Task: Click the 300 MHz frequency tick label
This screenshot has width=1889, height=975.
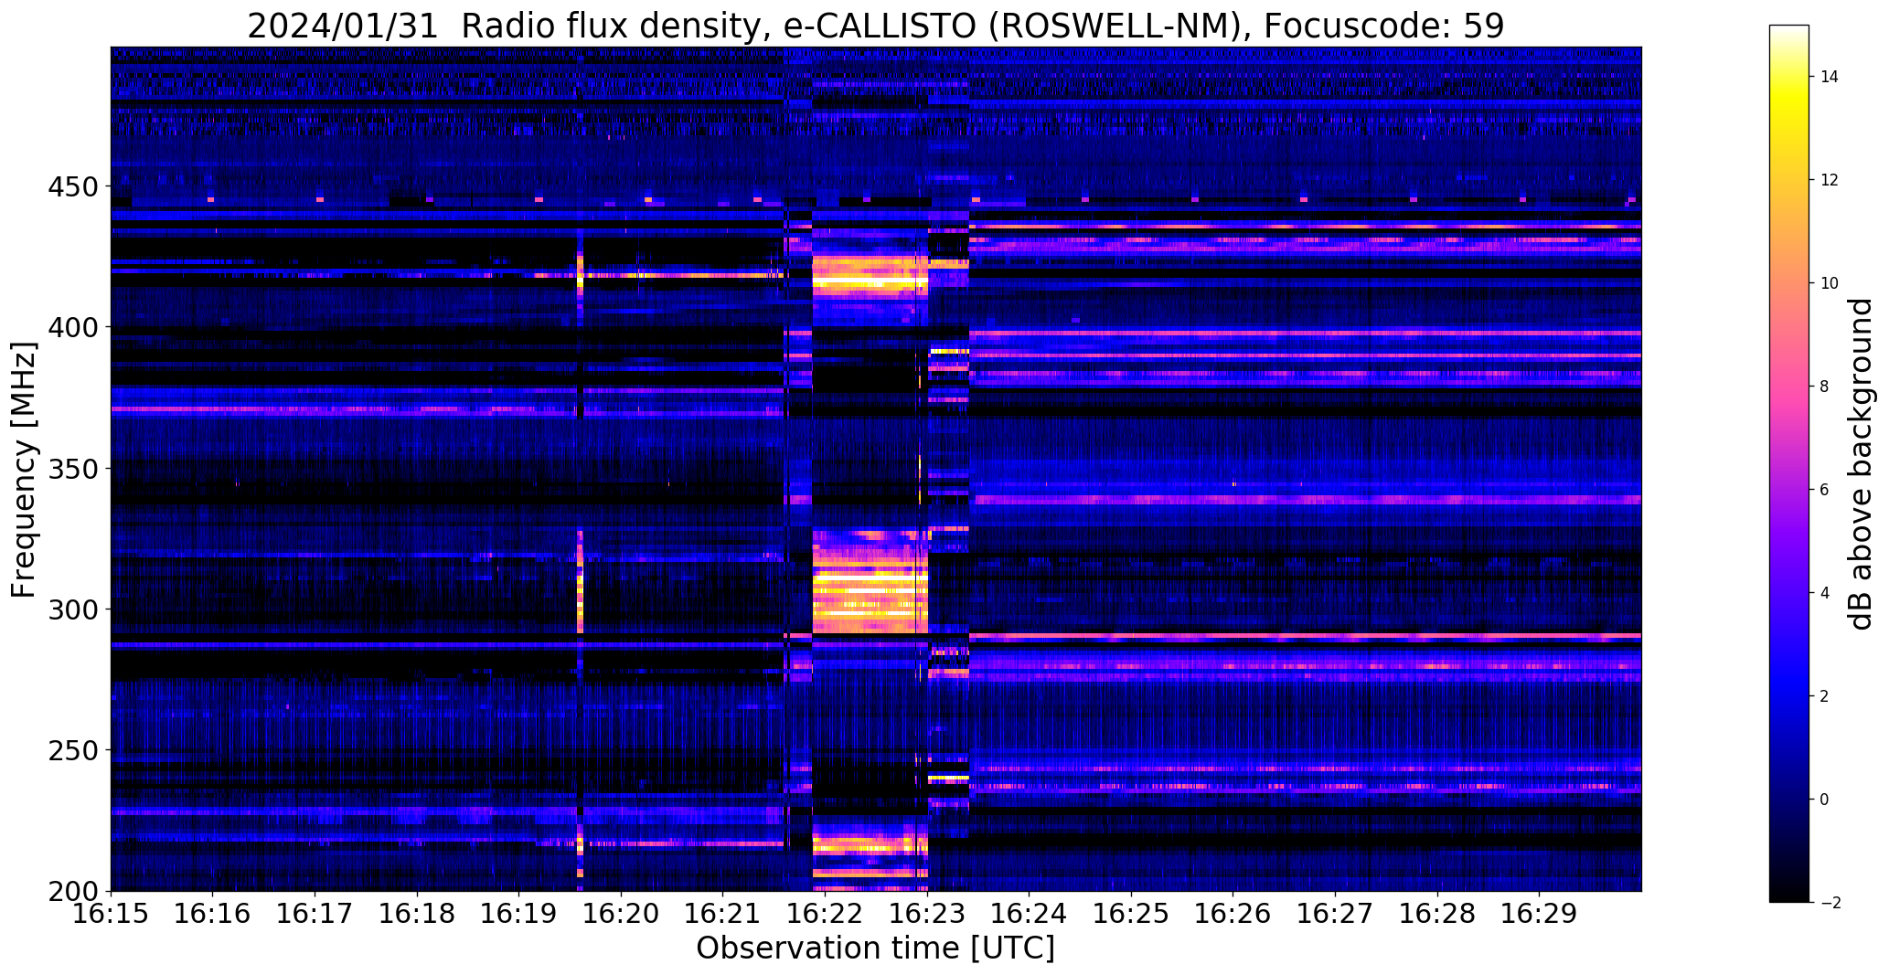Action: 71,609
